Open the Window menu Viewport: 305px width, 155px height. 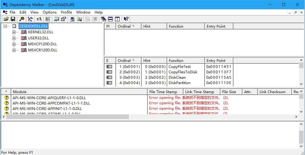(83, 12)
